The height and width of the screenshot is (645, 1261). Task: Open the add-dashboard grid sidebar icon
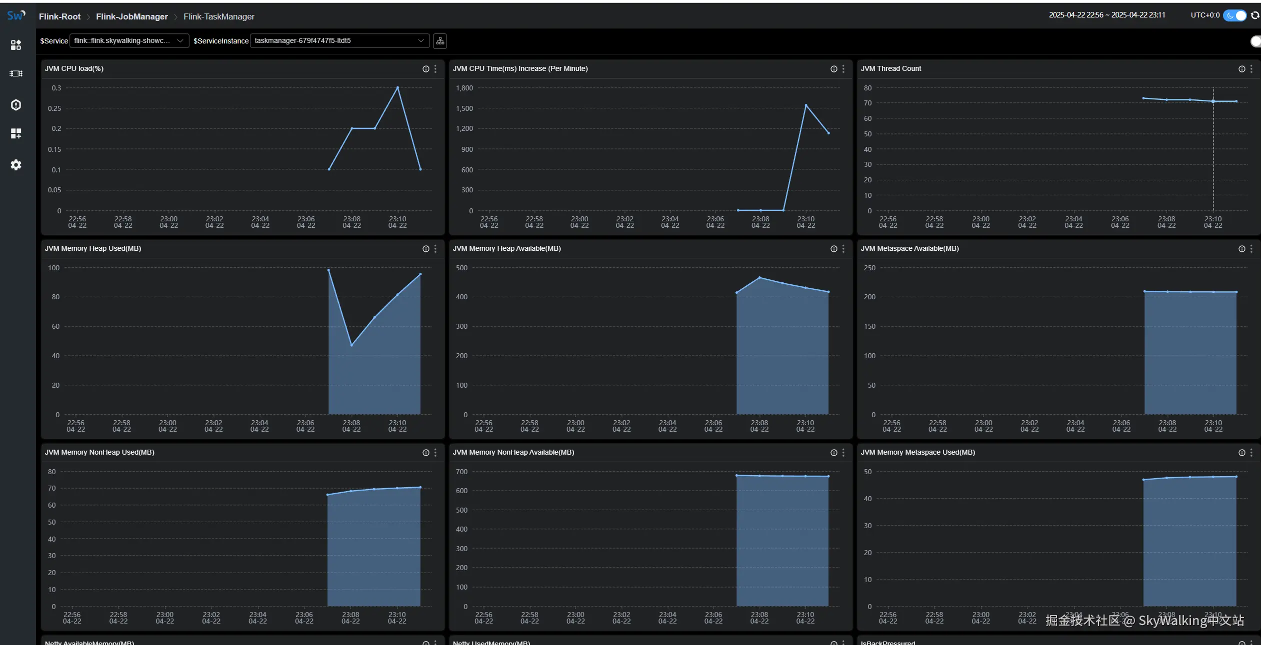point(16,133)
